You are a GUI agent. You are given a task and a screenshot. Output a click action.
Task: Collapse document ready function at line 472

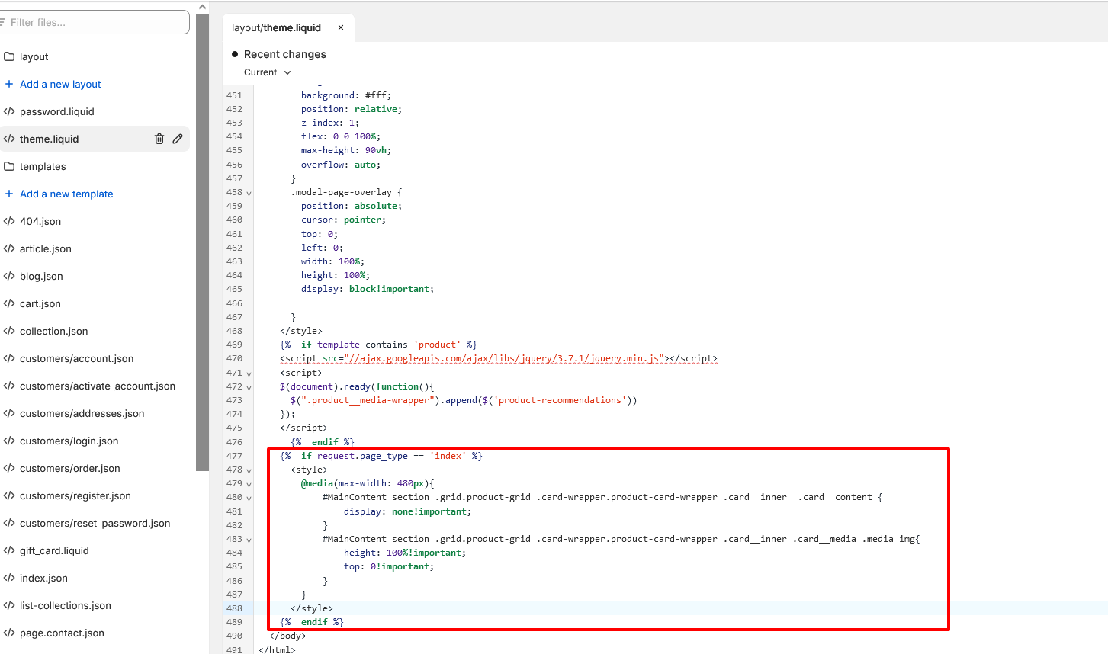tap(249, 387)
